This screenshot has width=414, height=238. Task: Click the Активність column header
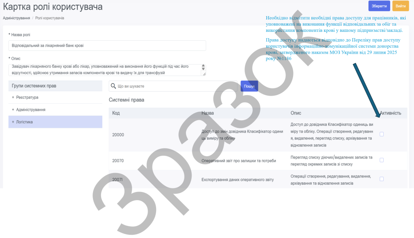point(390,113)
